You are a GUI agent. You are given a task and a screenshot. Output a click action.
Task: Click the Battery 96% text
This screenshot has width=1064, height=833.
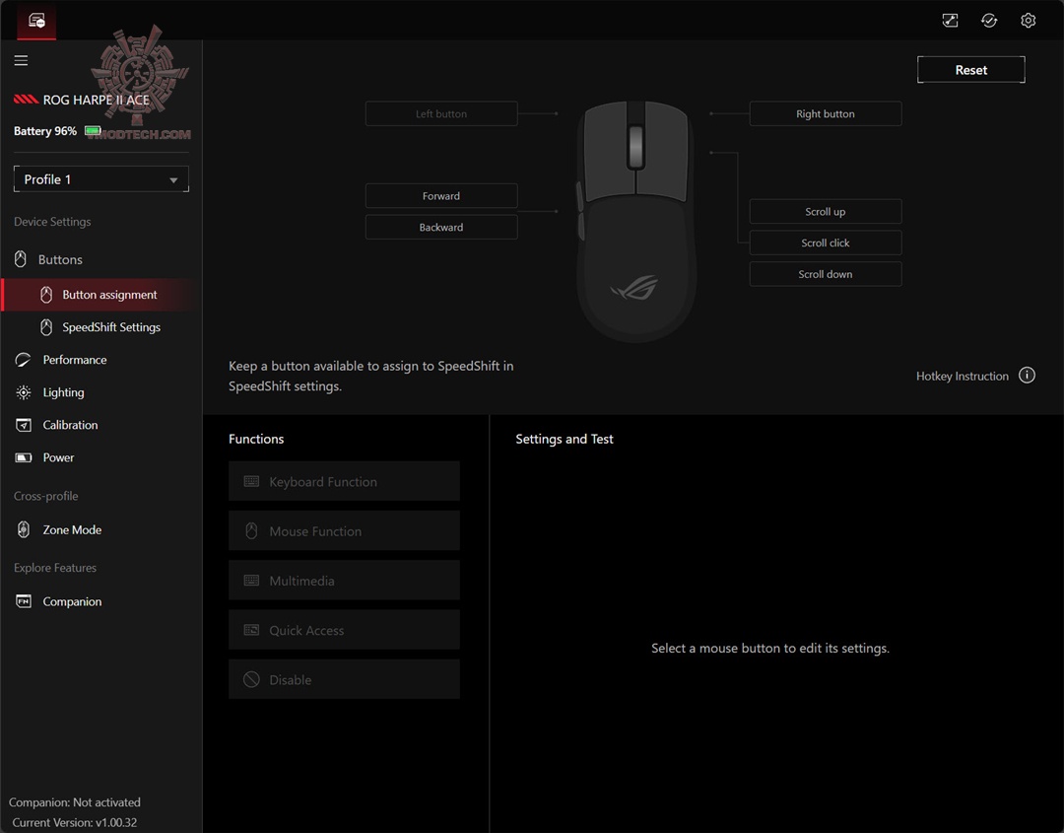[44, 131]
